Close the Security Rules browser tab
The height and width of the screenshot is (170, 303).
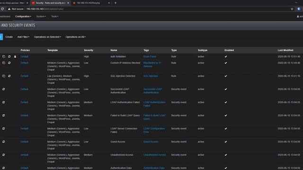pyautogui.click(x=68, y=3)
